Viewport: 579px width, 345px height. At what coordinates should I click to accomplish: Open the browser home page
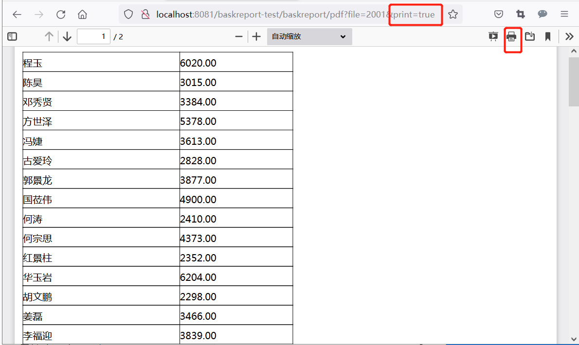click(x=82, y=15)
